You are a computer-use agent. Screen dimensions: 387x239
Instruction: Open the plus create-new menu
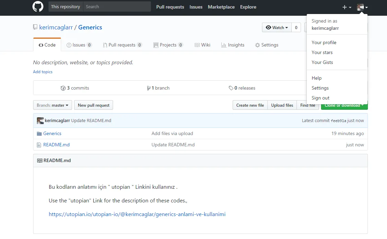pyautogui.click(x=346, y=7)
